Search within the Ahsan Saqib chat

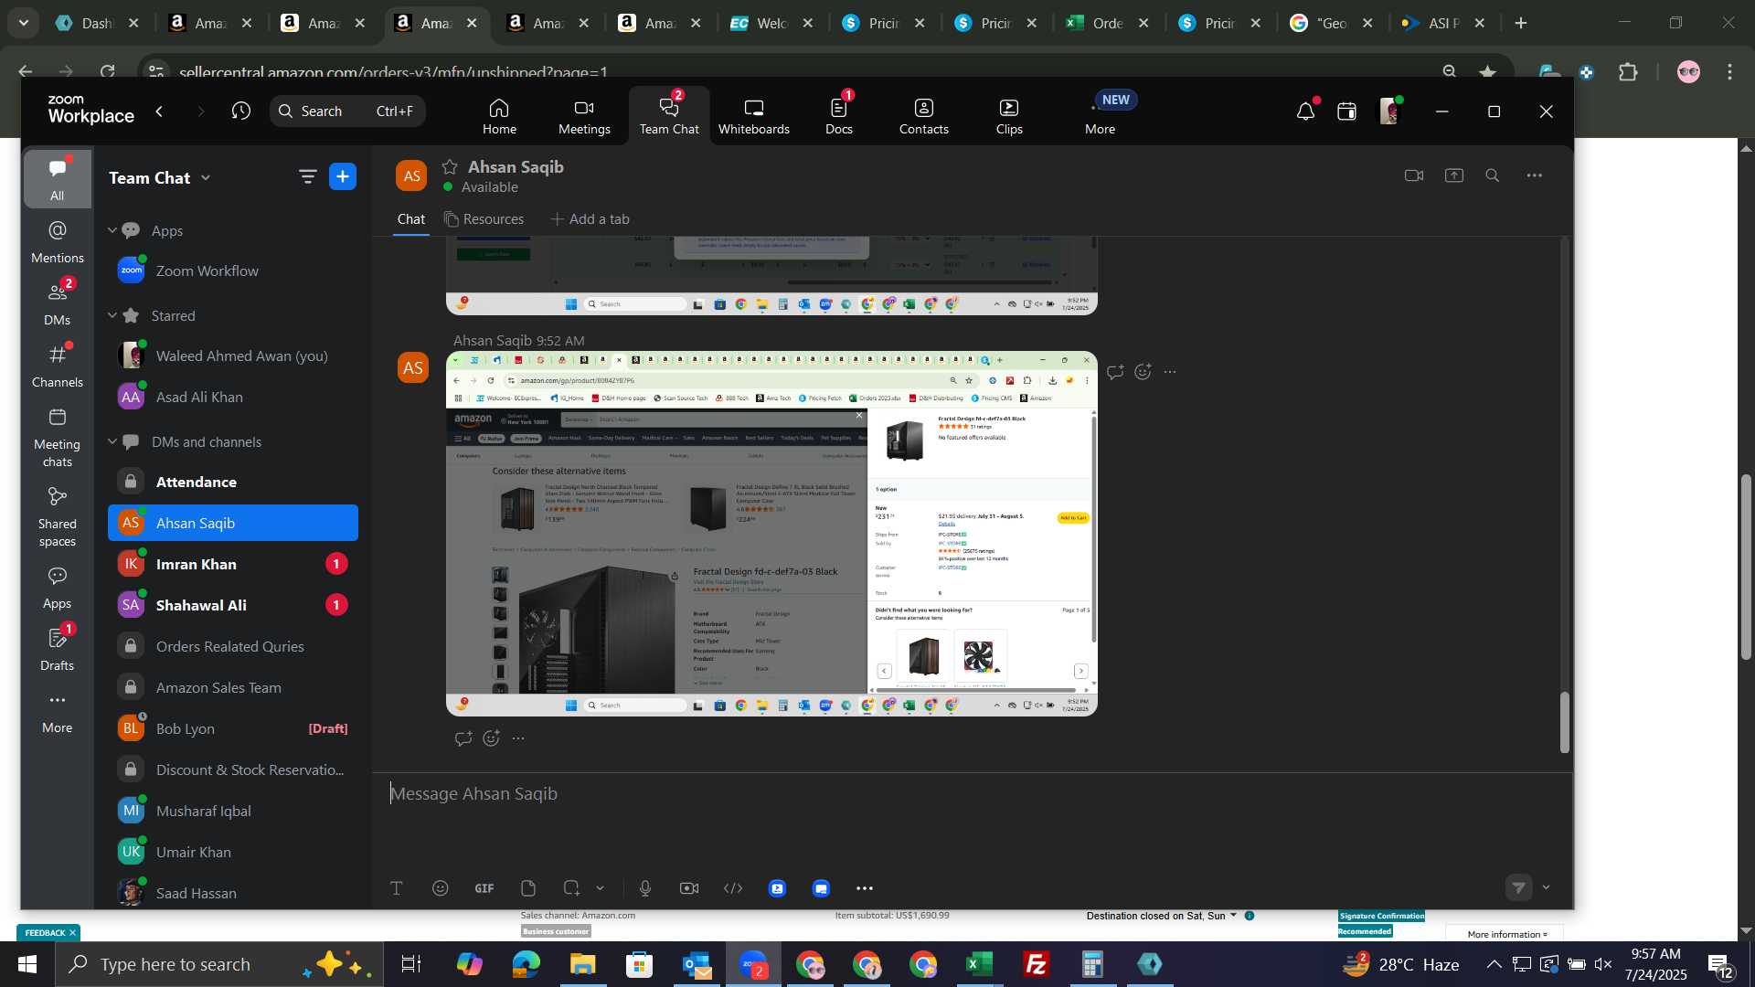(1493, 175)
